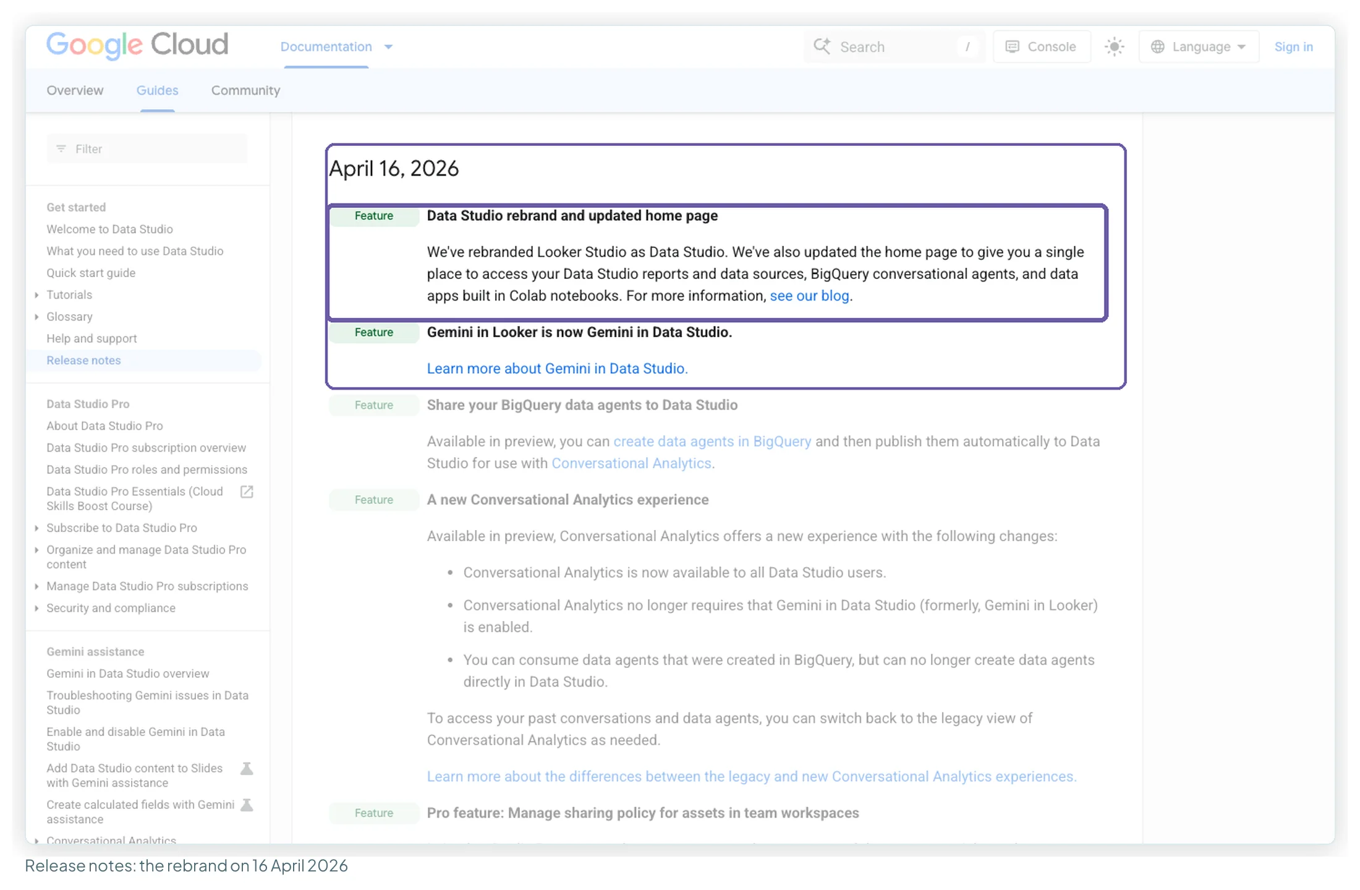Image resolution: width=1360 pixels, height=890 pixels.
Task: Click 'Gemini assistance' sidebar heading
Action: point(95,652)
